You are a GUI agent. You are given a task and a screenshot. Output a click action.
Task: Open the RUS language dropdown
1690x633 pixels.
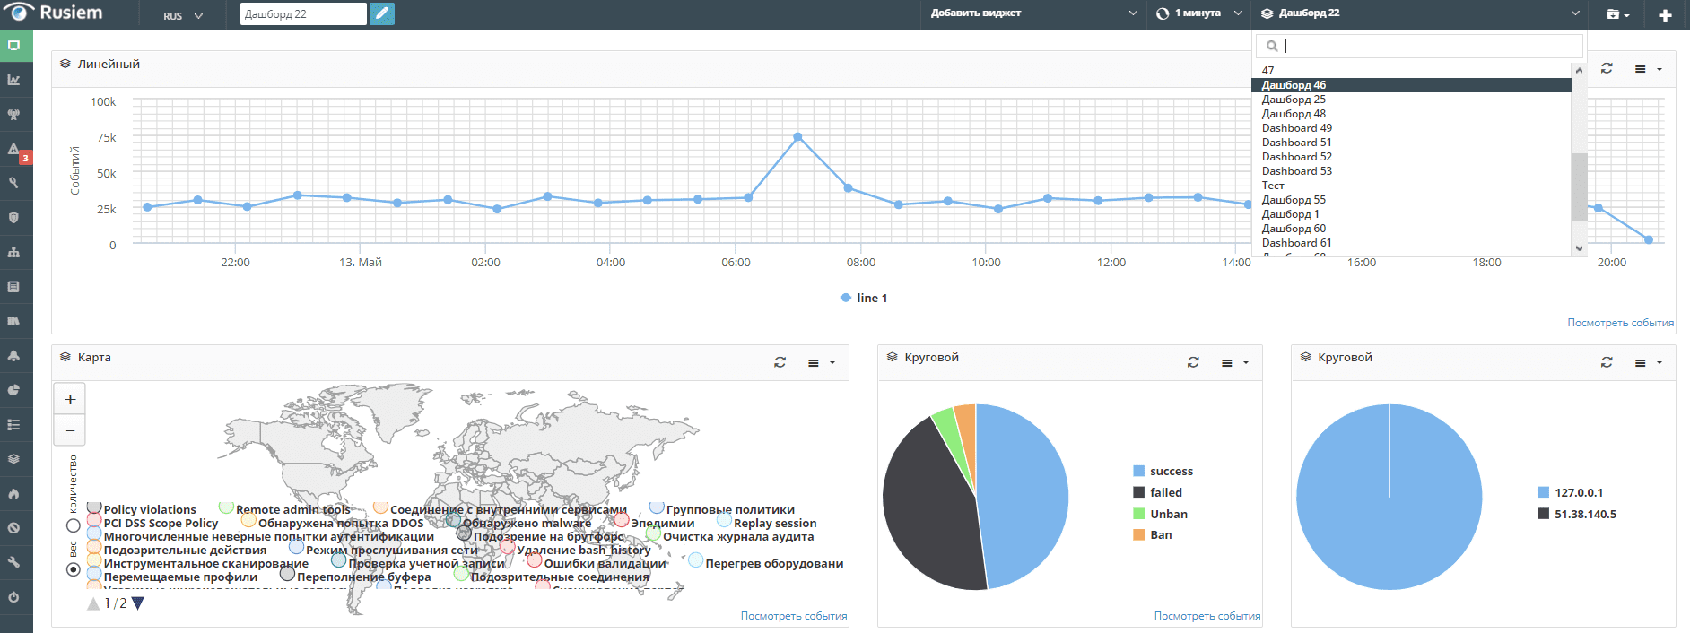pos(183,16)
